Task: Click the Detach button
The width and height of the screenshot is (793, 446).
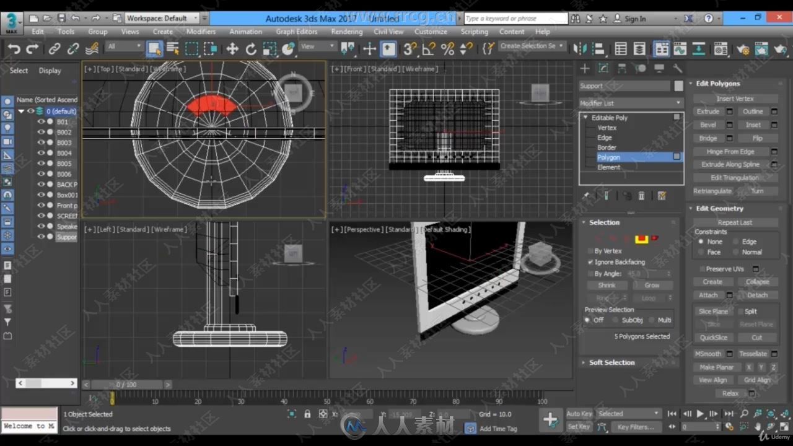Action: click(x=757, y=295)
